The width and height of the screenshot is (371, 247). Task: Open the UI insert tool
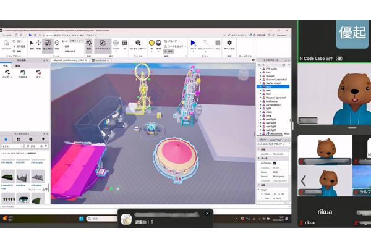tap(124, 44)
